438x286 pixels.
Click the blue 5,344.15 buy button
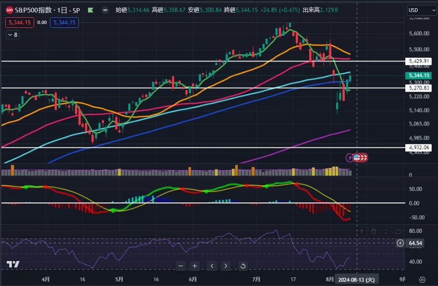[x=64, y=23]
